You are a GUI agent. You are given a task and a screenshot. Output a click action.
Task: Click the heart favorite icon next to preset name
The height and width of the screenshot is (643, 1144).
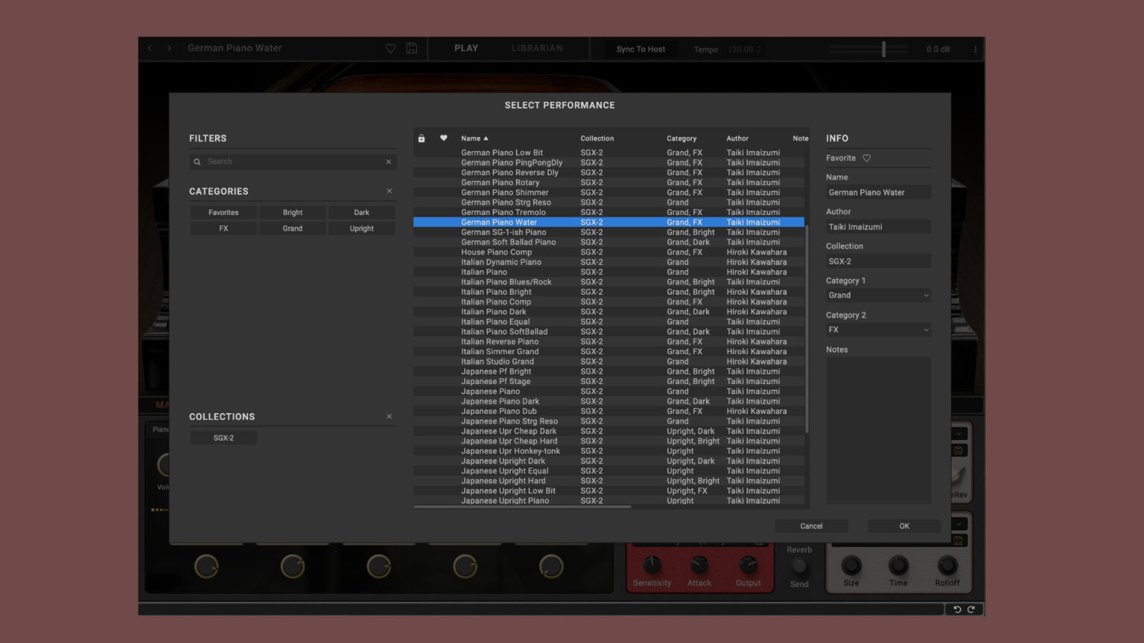click(x=390, y=48)
